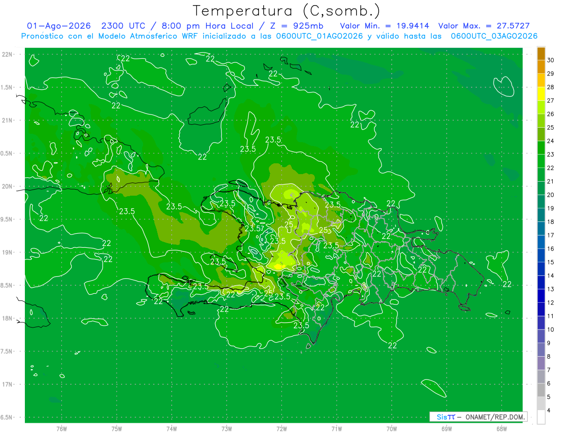Click the latitude axis label 17N
Screen dimensions: 563x435
point(7,384)
